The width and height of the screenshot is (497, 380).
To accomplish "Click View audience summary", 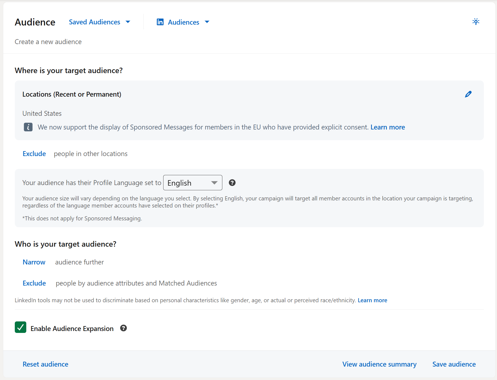I will pyautogui.click(x=380, y=364).
